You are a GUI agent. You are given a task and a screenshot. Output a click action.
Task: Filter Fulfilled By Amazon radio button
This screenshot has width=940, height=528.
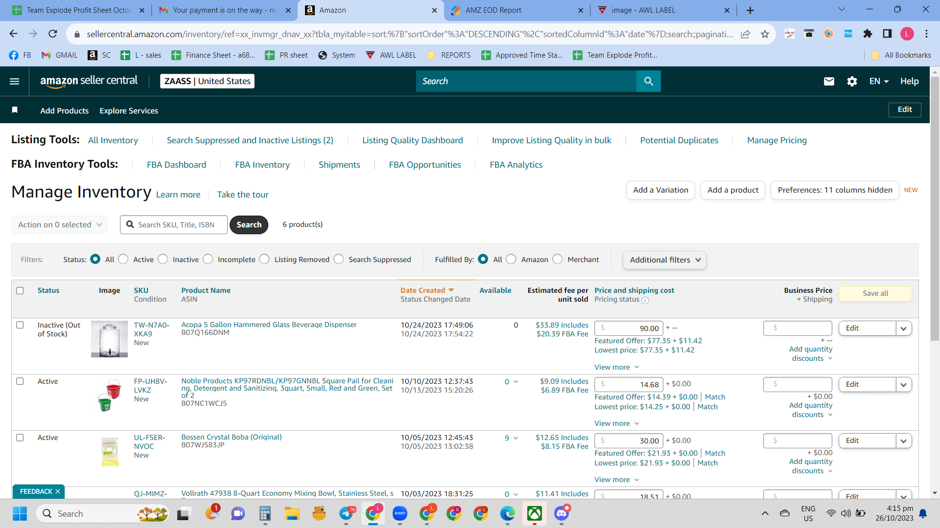pyautogui.click(x=511, y=259)
